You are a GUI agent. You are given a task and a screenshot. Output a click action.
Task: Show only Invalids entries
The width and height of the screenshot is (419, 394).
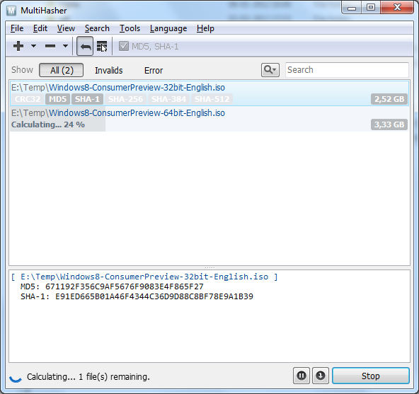tap(109, 70)
